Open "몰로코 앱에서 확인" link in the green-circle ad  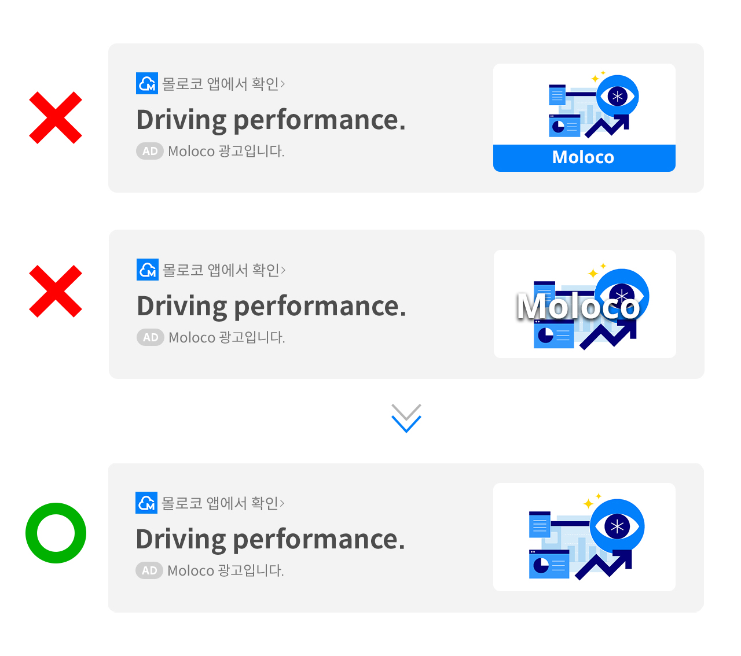pos(223,503)
